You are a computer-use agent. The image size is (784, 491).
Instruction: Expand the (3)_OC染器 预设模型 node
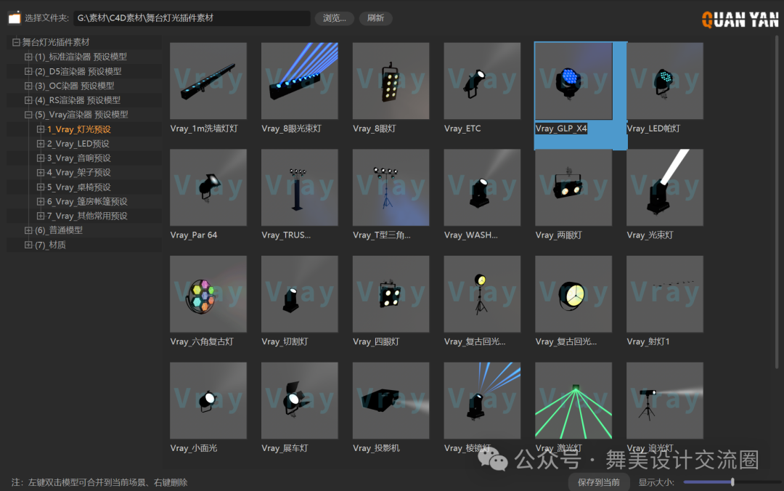click(28, 86)
